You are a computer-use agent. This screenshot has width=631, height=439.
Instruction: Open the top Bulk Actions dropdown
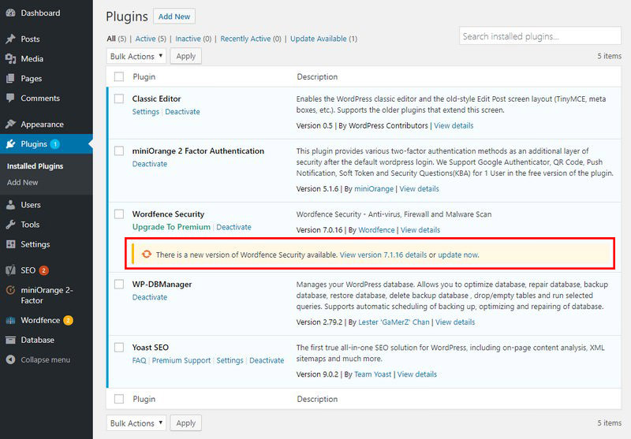coord(136,56)
